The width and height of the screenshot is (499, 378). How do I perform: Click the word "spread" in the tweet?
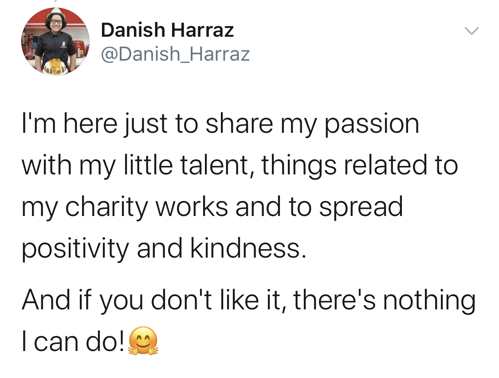click(361, 207)
